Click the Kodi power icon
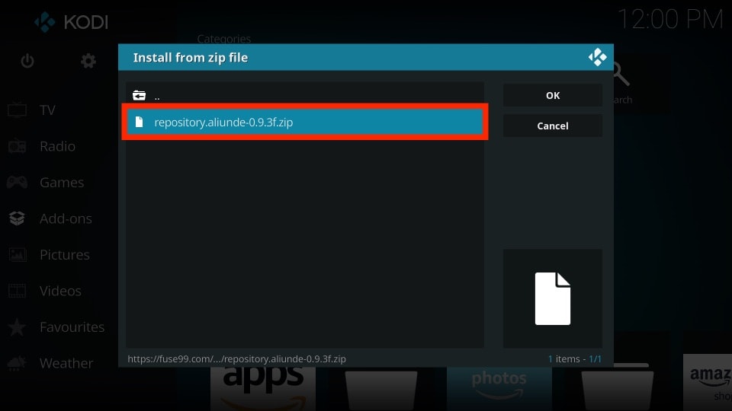This screenshot has width=732, height=411. 27,61
